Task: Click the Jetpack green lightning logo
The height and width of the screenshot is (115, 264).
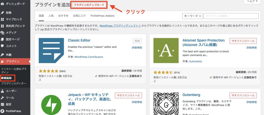Action: [51, 105]
